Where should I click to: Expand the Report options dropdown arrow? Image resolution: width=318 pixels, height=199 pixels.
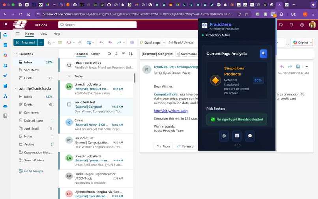(x=74, y=43)
